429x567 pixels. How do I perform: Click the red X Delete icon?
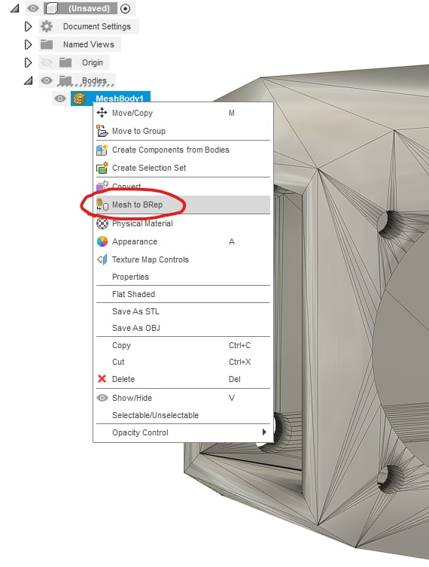(102, 378)
